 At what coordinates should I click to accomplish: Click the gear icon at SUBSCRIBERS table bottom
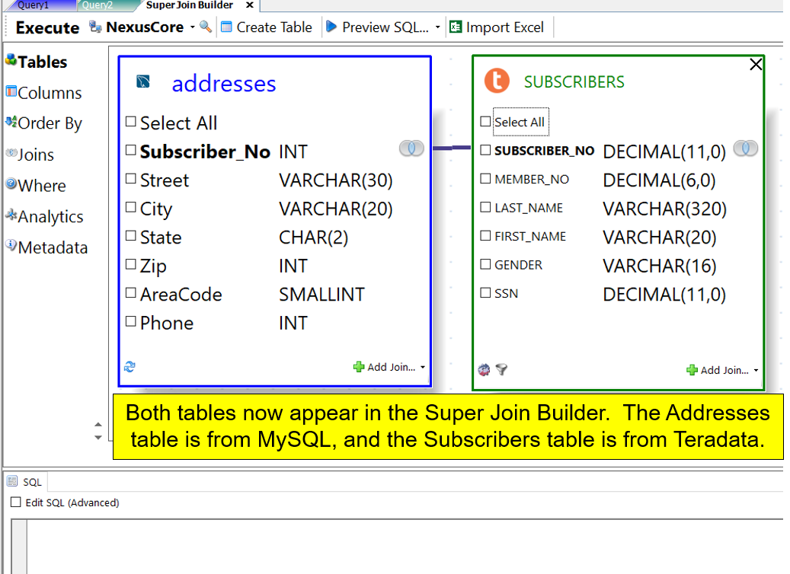tap(484, 370)
